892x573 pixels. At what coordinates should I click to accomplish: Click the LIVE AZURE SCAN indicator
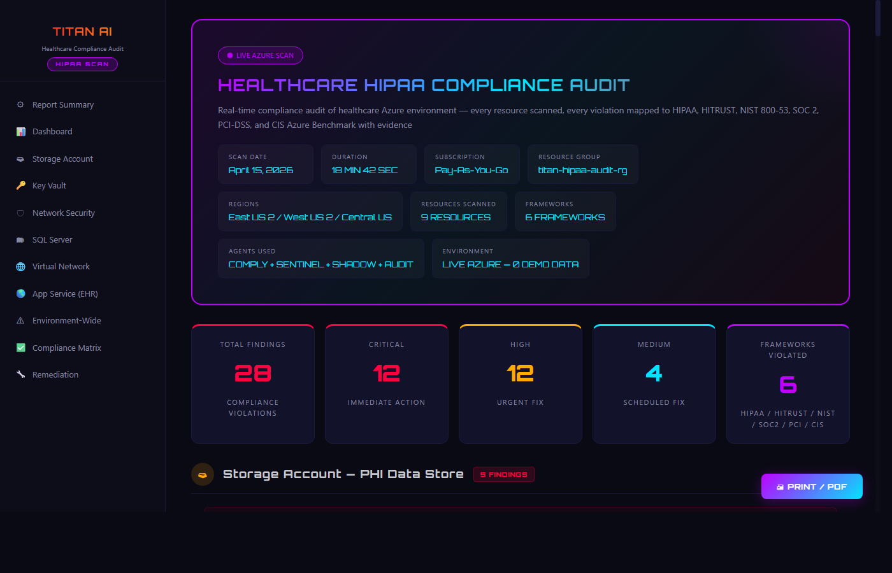[260, 55]
